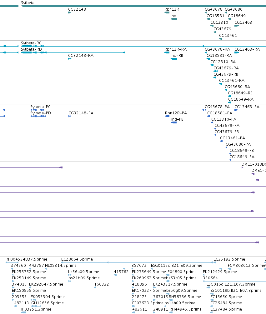Click the ind gene label
This screenshot has height=314, width=266.
point(173,16)
